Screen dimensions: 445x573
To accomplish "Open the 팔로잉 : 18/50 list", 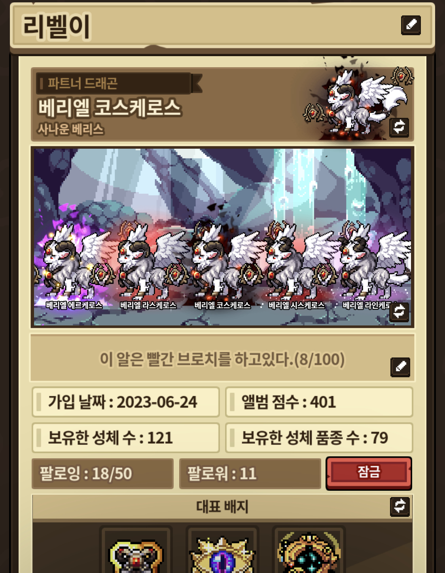I will 102,474.
